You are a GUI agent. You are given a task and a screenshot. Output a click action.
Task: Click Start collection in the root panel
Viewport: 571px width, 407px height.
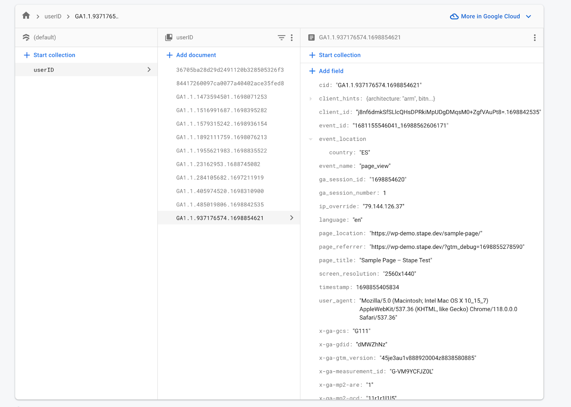(x=49, y=55)
